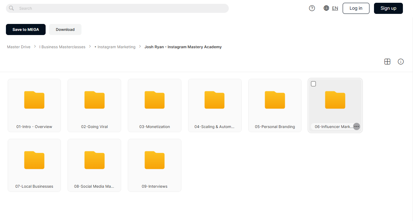Go to Instagram Marketing breadcrumb
The width and height of the screenshot is (413, 221).
115,47
